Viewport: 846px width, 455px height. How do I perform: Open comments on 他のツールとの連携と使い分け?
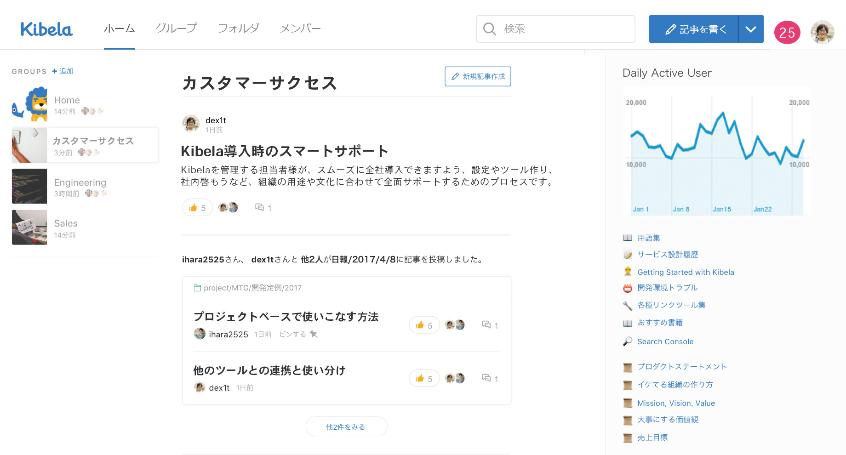[490, 379]
